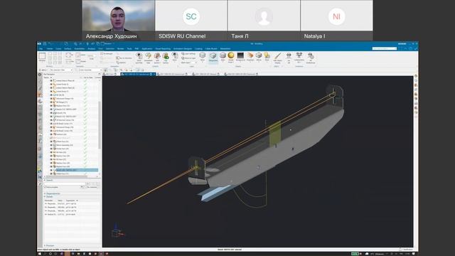
Task: Click the Parameter column header in Details
Action: [48, 201]
